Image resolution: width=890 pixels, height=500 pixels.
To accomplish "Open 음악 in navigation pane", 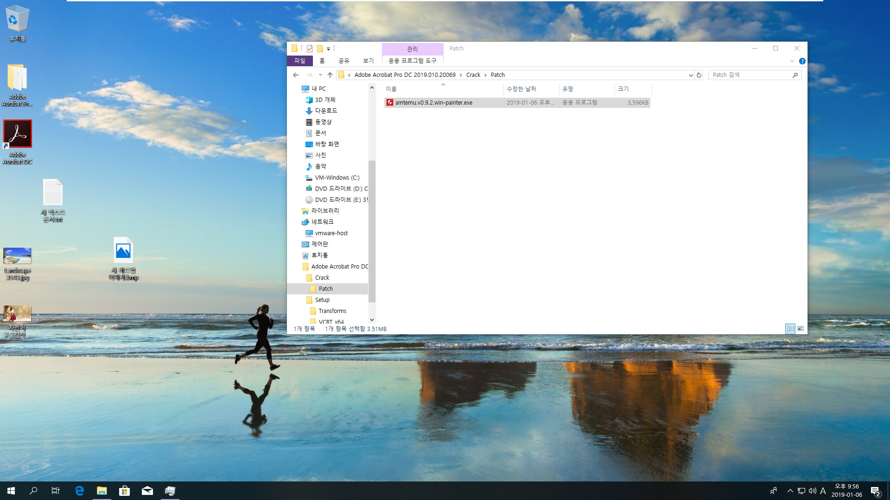I will [316, 167].
